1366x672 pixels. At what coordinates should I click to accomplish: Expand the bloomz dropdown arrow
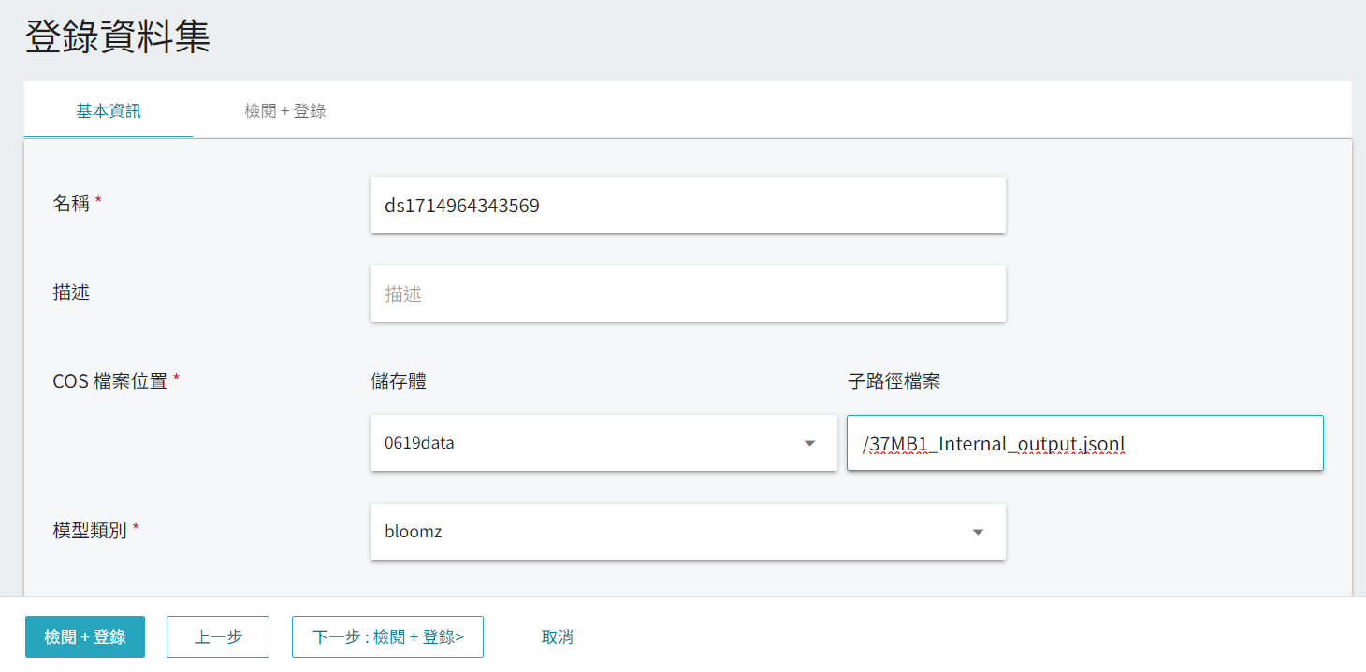tap(978, 532)
